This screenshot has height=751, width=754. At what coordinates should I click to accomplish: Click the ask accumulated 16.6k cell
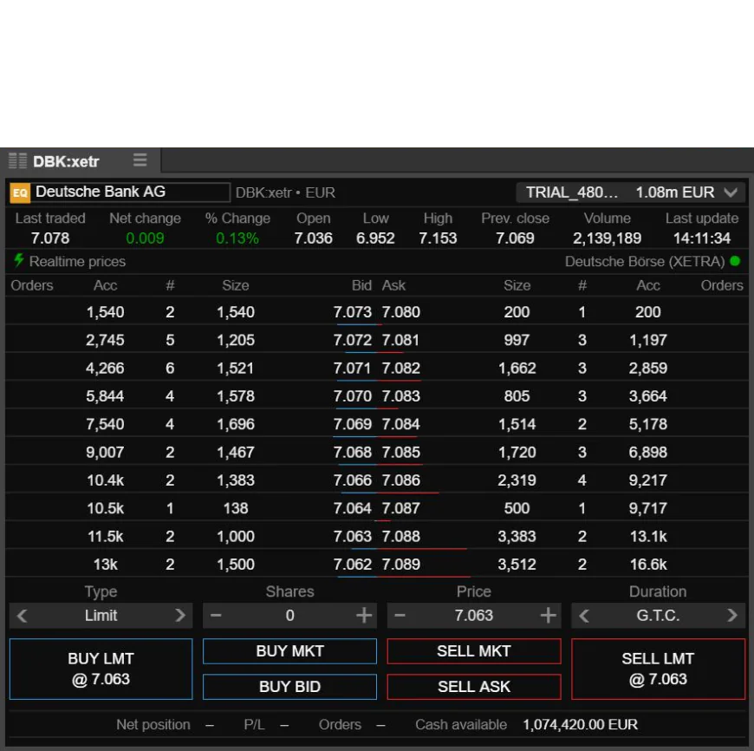coord(648,565)
